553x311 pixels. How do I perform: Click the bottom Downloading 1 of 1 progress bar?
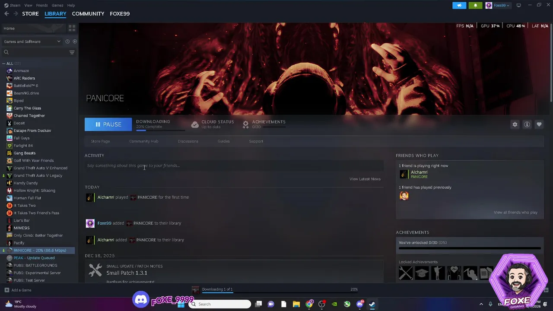tap(280, 292)
